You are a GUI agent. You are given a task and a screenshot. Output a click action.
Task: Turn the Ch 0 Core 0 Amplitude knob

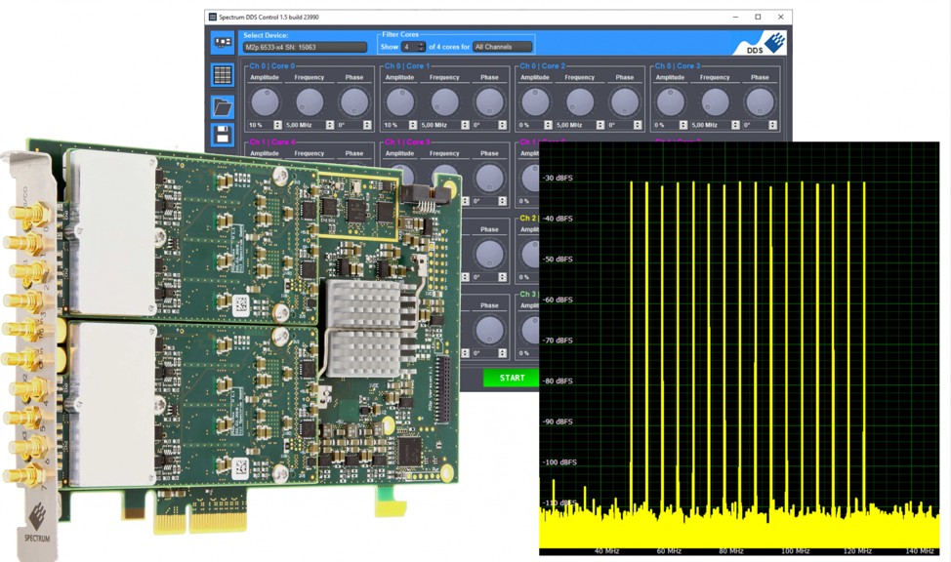(x=265, y=101)
